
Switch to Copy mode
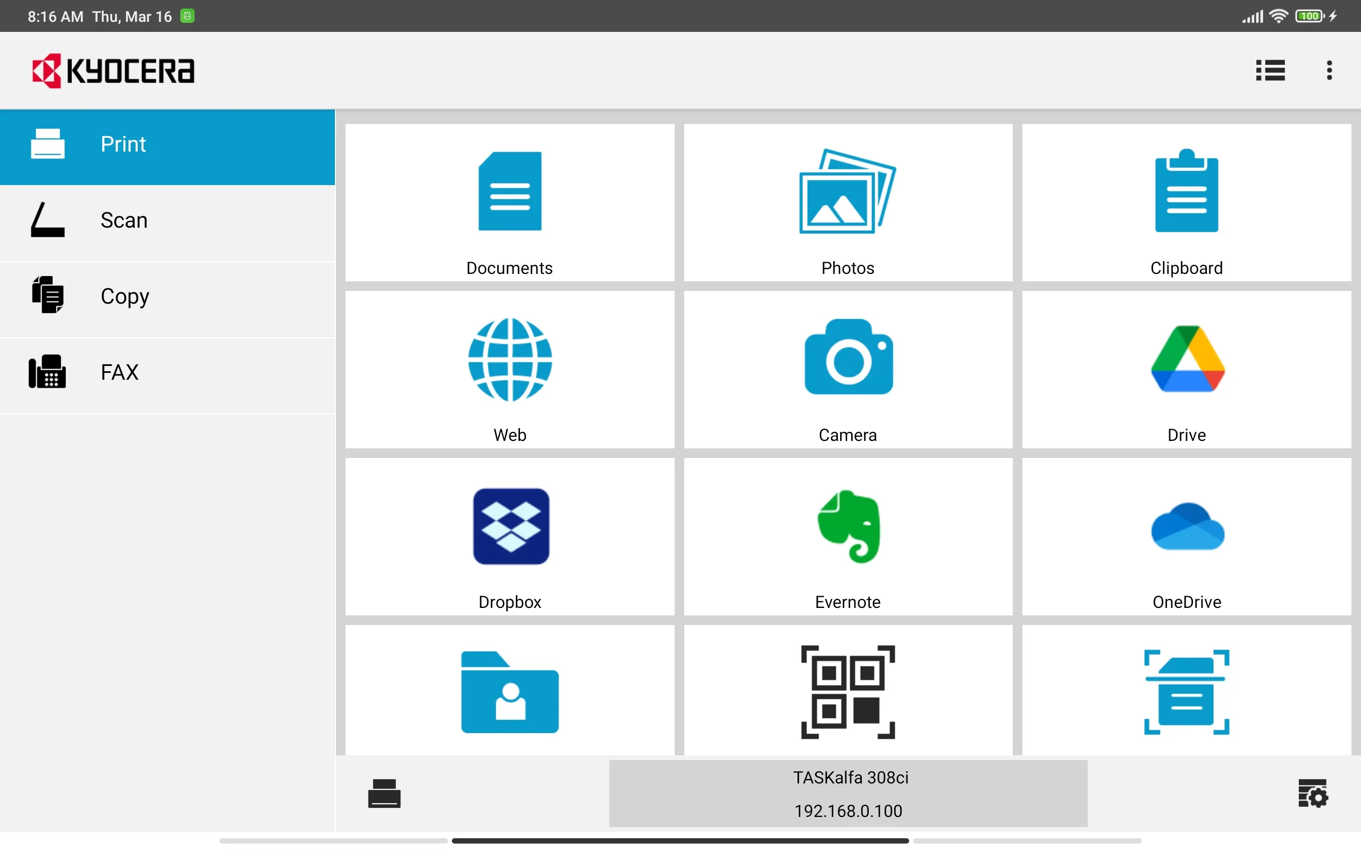[x=167, y=296]
